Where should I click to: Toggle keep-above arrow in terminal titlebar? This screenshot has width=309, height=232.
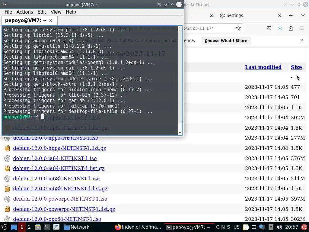[159, 5]
